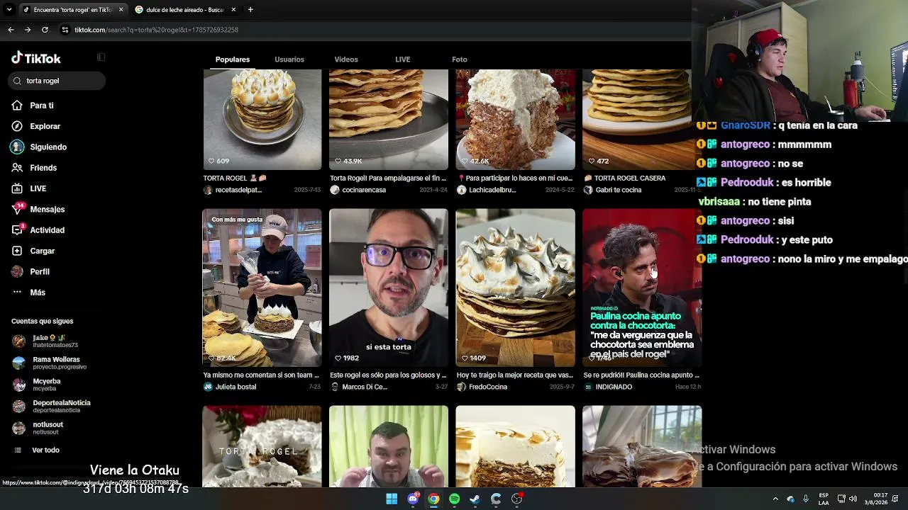Open DeportealaNoticia account

[x=51, y=406]
